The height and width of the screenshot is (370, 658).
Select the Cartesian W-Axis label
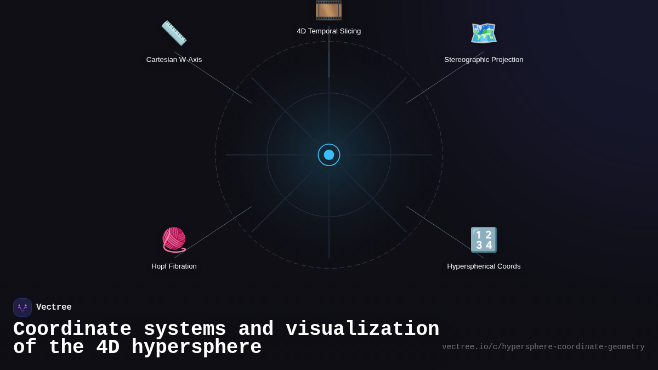tap(174, 59)
